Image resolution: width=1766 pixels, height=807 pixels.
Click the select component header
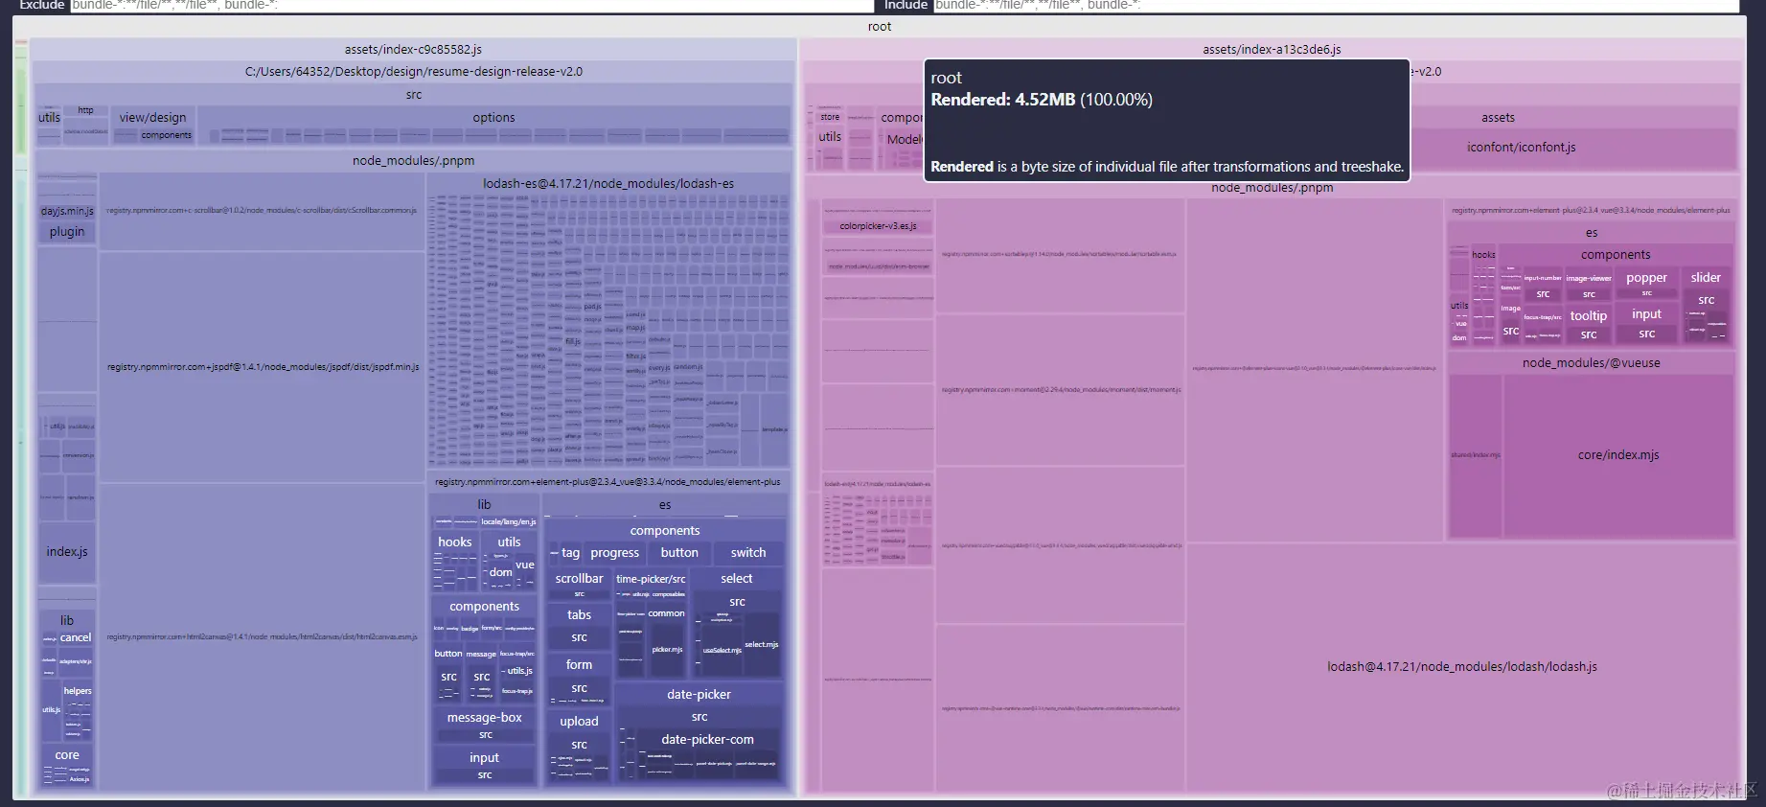[x=737, y=579]
